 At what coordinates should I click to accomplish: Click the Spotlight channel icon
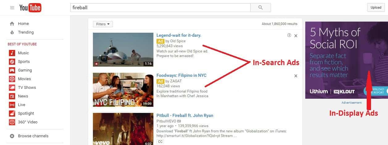point(12,114)
